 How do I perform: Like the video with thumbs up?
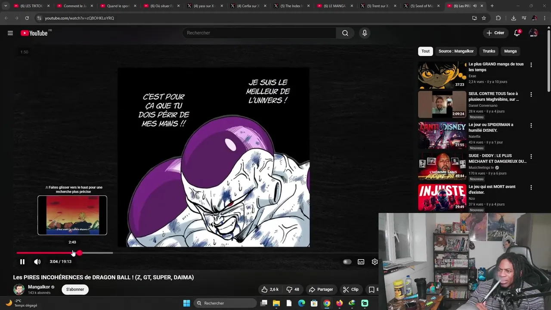[x=270, y=289]
